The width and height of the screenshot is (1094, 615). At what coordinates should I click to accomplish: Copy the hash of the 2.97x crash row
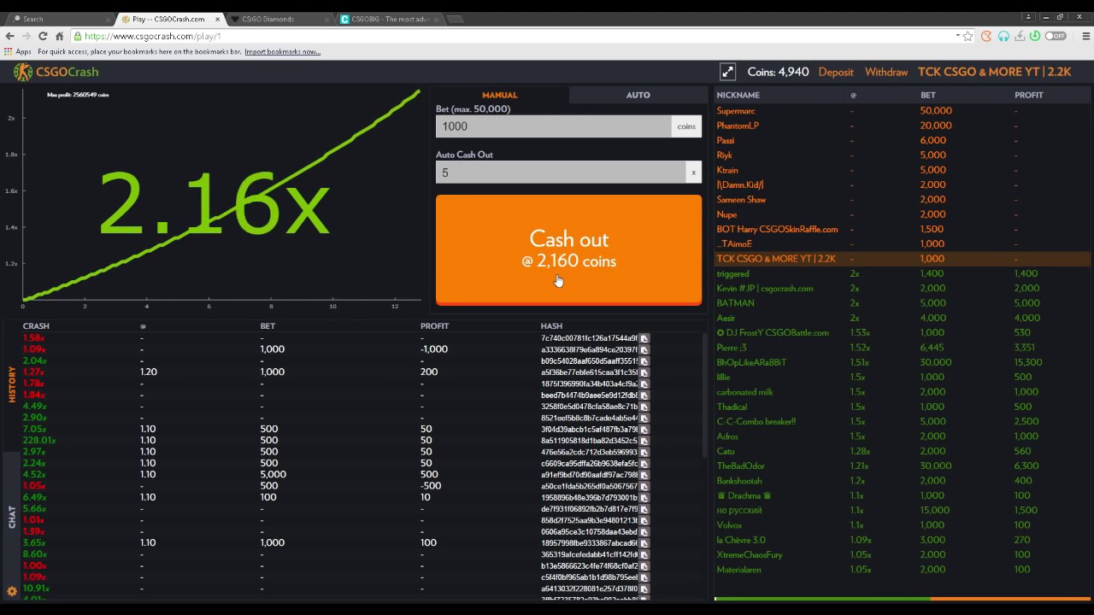(x=644, y=452)
